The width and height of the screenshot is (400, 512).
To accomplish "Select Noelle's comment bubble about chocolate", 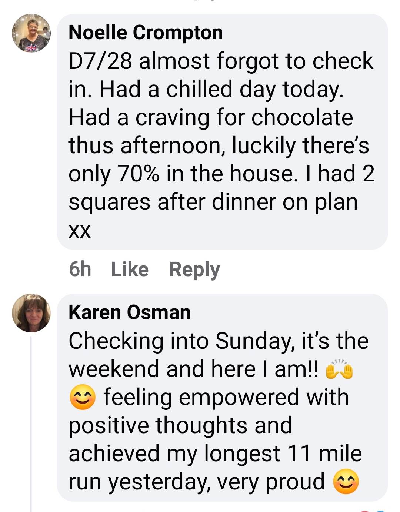I will [222, 132].
